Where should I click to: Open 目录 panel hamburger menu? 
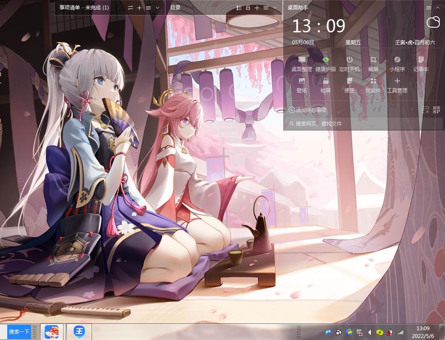click(x=266, y=8)
